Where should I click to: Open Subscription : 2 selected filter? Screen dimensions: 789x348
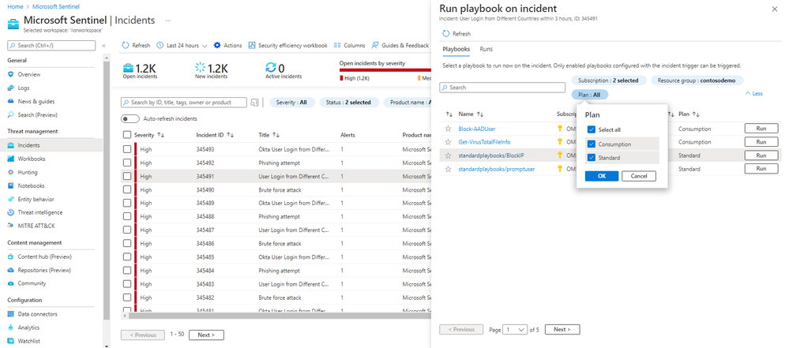coord(608,80)
